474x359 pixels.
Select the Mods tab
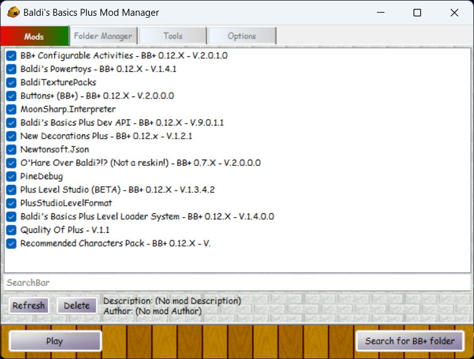click(34, 36)
